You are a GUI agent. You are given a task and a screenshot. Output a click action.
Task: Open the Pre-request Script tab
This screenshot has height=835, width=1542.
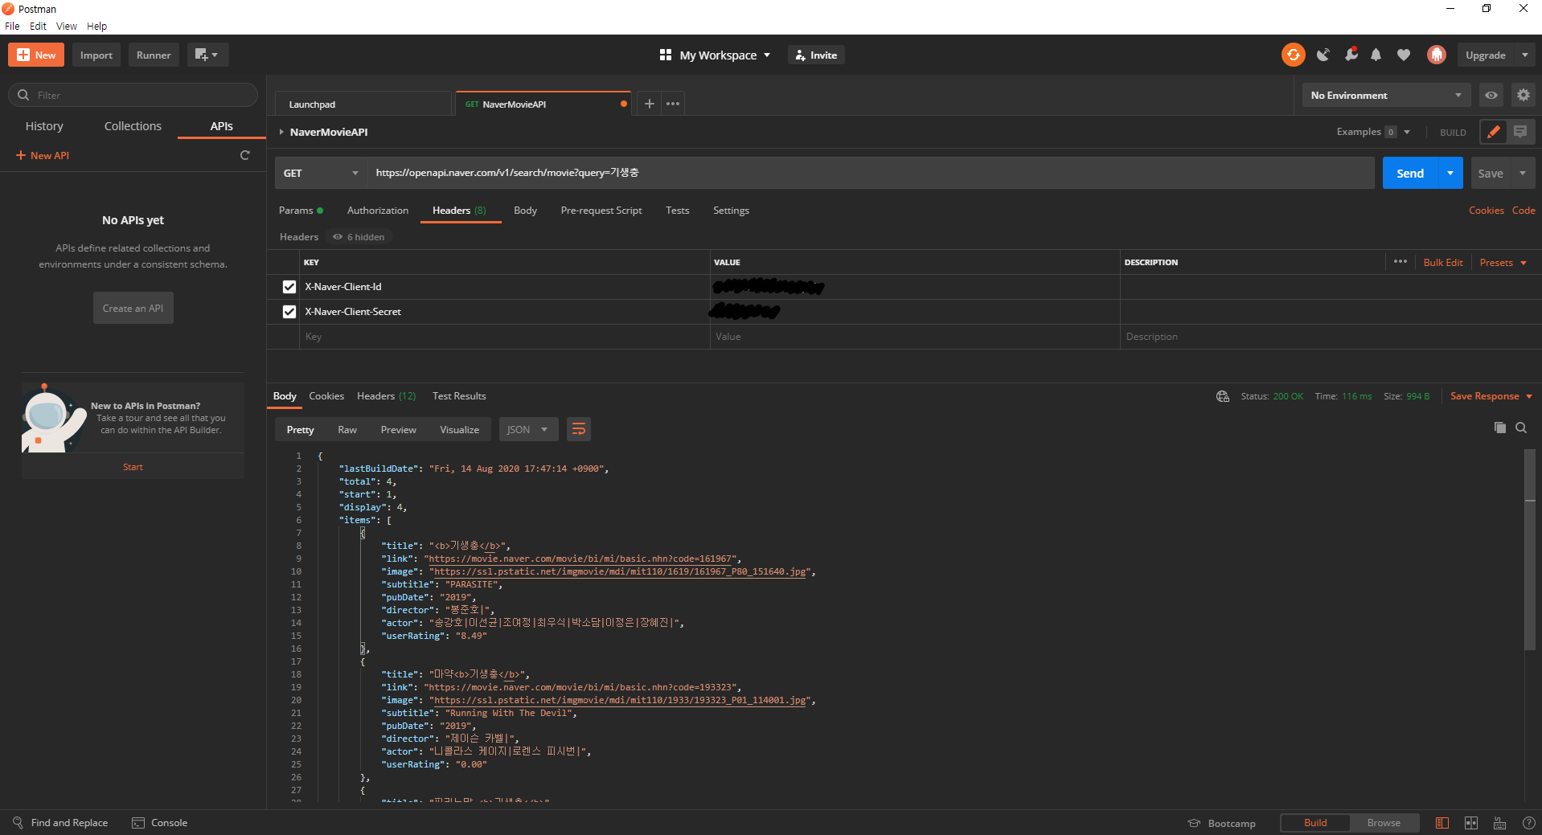point(601,211)
